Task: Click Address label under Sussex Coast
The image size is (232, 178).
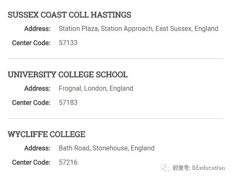Action: tap(38, 29)
